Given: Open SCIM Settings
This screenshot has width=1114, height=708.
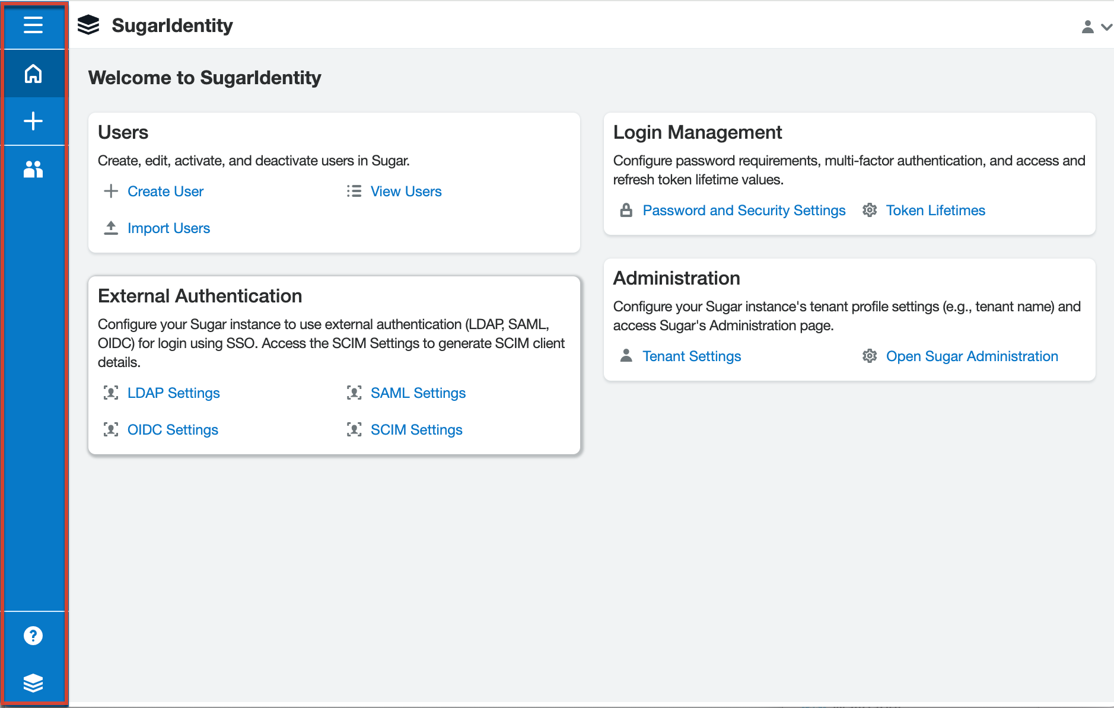Looking at the screenshot, I should [416, 430].
